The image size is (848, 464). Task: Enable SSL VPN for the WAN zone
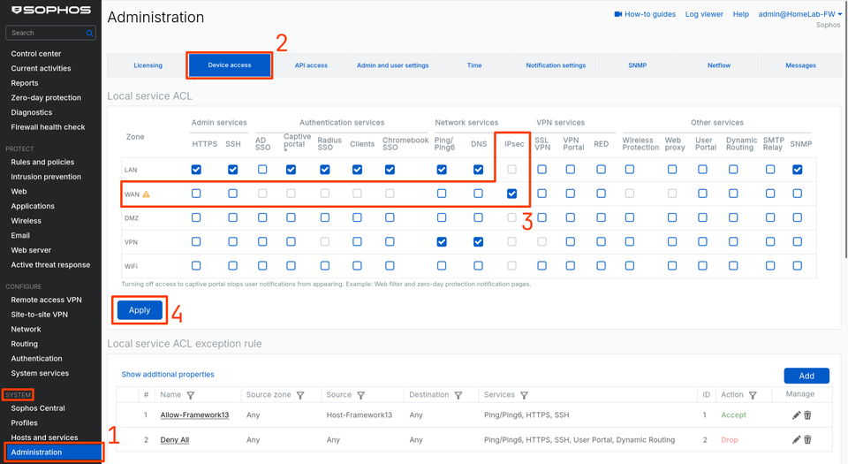541,193
